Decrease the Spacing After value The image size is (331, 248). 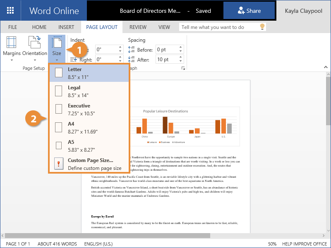[x=180, y=62]
